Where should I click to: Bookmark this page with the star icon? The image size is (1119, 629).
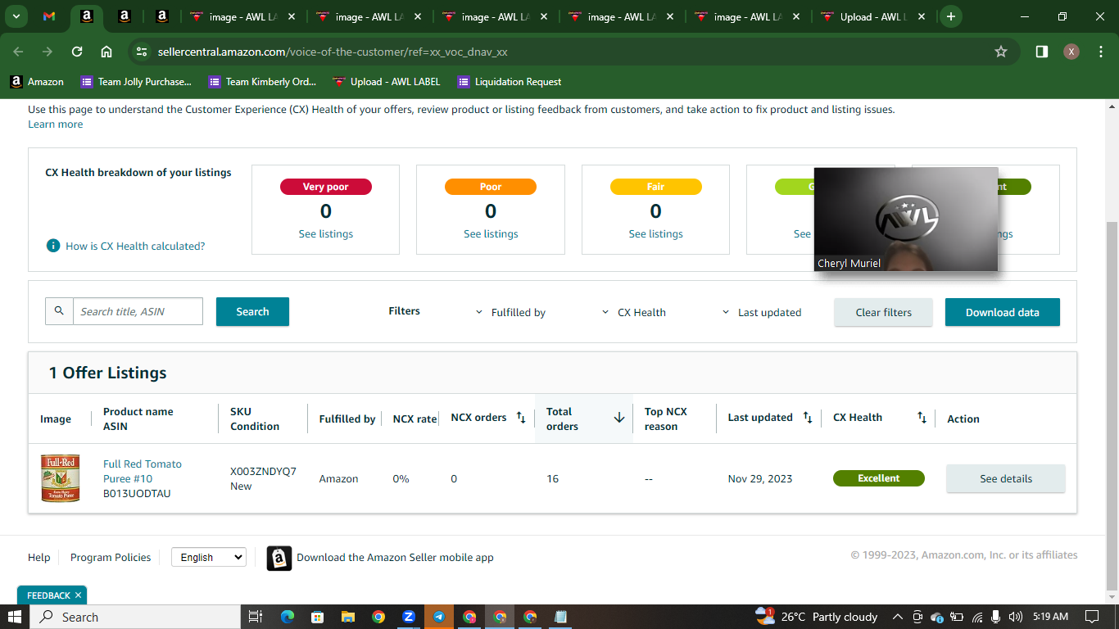(x=1001, y=52)
